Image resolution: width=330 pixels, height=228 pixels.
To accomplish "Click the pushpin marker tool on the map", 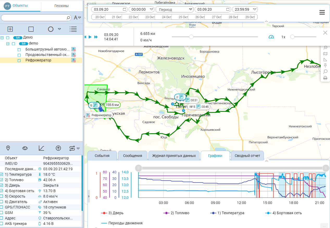I will pyautogui.click(x=325, y=66).
